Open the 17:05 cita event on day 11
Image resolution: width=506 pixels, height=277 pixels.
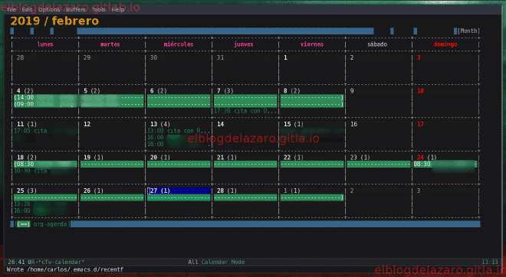point(31,131)
